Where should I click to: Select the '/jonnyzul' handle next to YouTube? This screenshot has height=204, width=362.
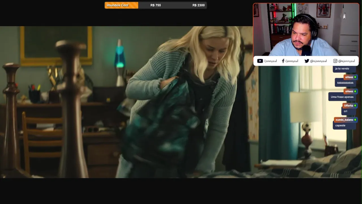tap(270, 61)
